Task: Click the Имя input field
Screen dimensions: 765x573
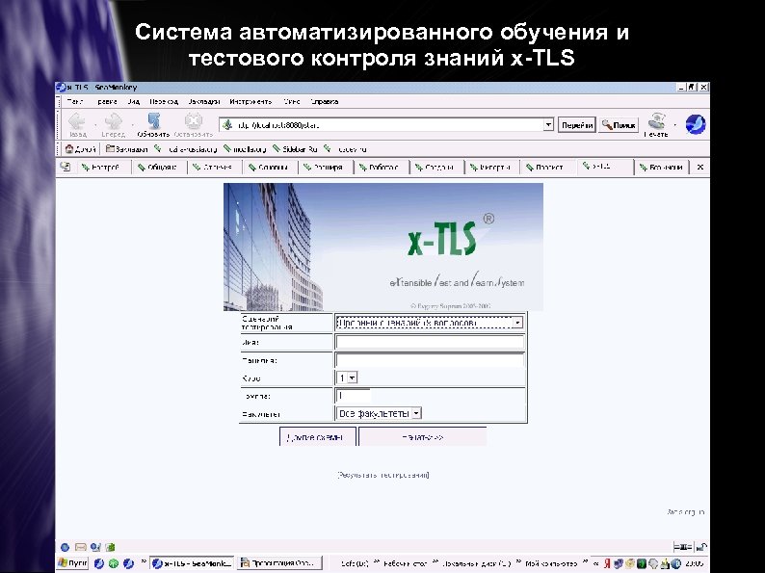Action: pos(430,342)
